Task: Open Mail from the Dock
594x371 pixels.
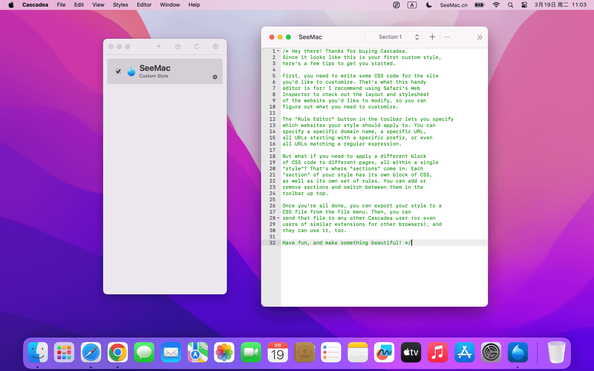Action: click(x=171, y=352)
